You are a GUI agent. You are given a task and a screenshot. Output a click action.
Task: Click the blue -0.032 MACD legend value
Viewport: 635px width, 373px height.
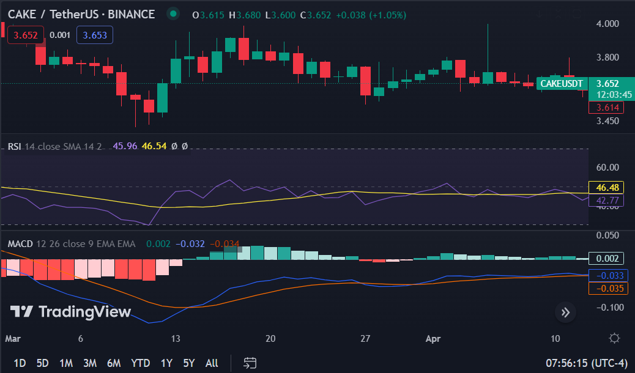190,244
